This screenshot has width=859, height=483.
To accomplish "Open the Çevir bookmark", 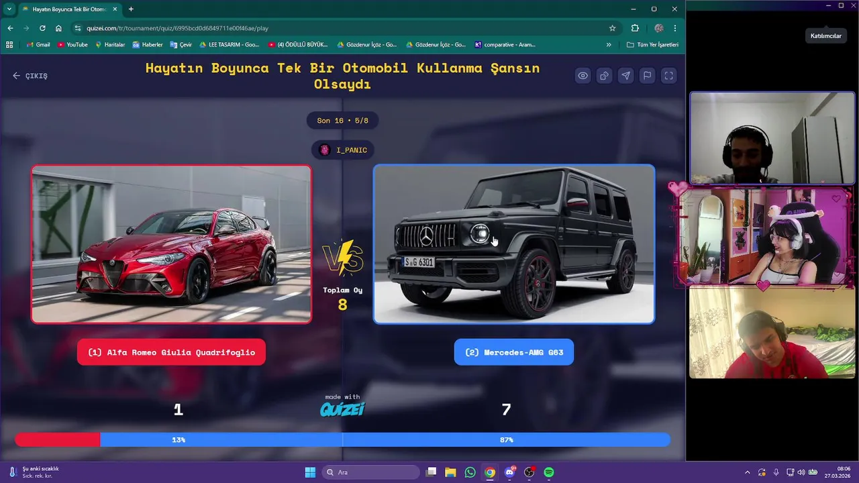I will click(181, 45).
